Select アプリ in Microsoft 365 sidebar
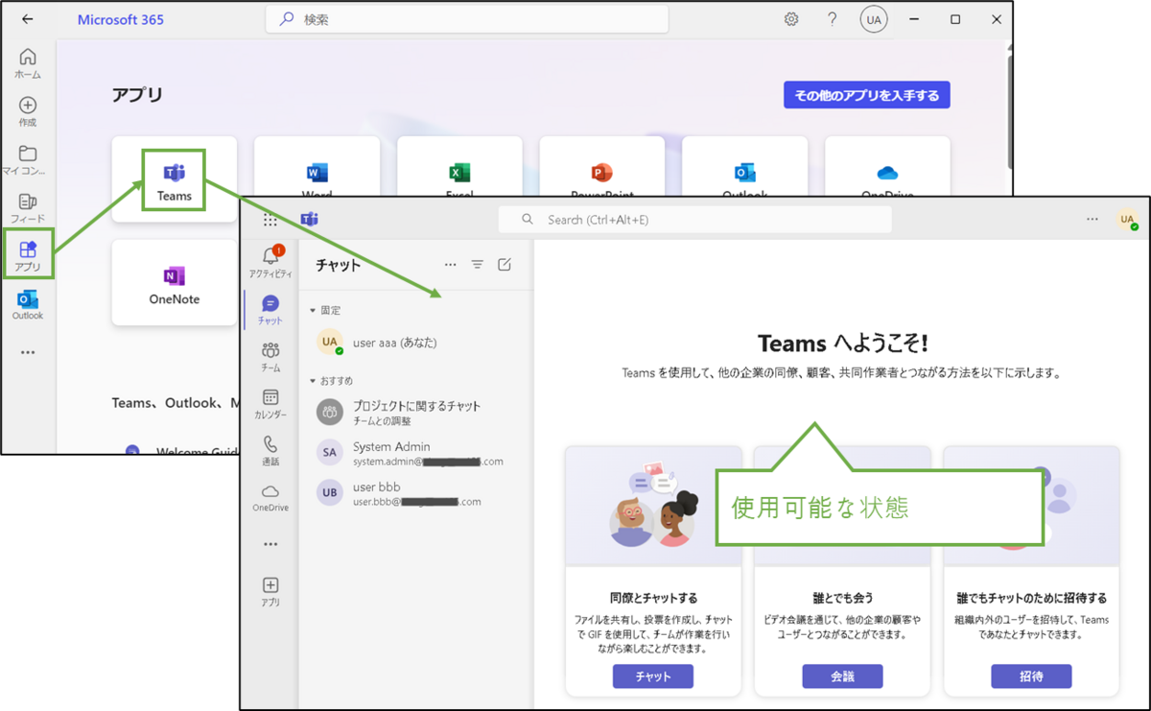1151x711 pixels. click(x=28, y=255)
